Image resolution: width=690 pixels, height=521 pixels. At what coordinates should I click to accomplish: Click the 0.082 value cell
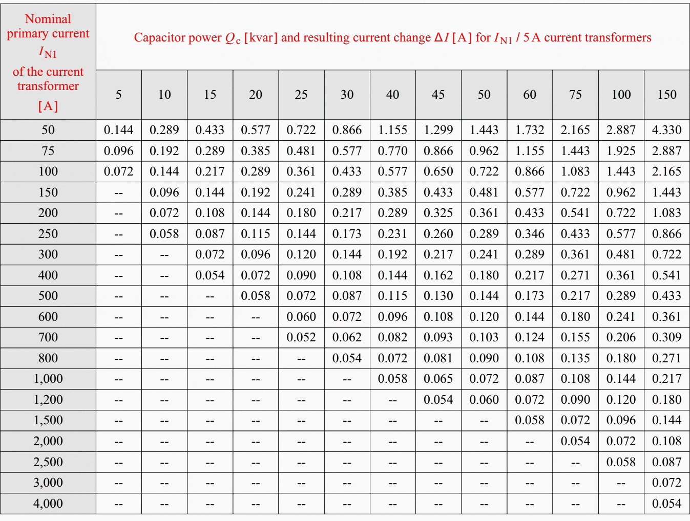pyautogui.click(x=393, y=338)
